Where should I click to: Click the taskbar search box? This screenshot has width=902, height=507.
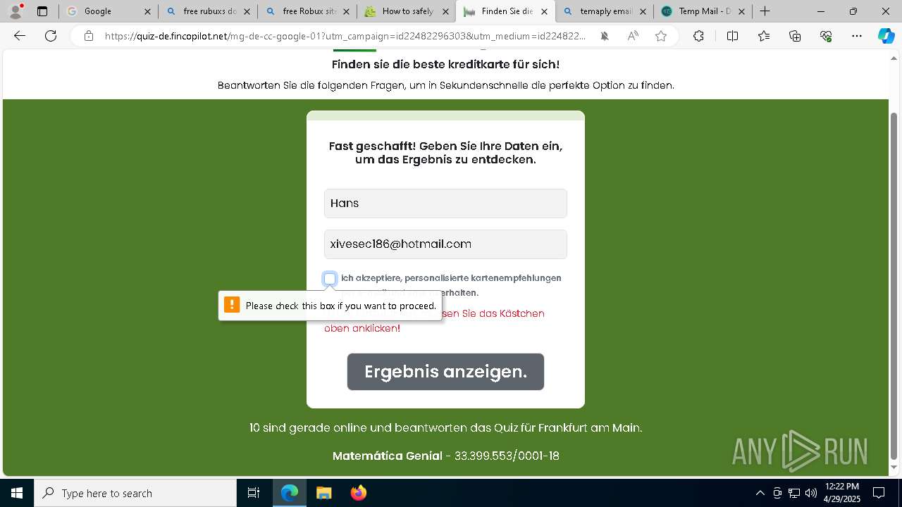tap(135, 493)
